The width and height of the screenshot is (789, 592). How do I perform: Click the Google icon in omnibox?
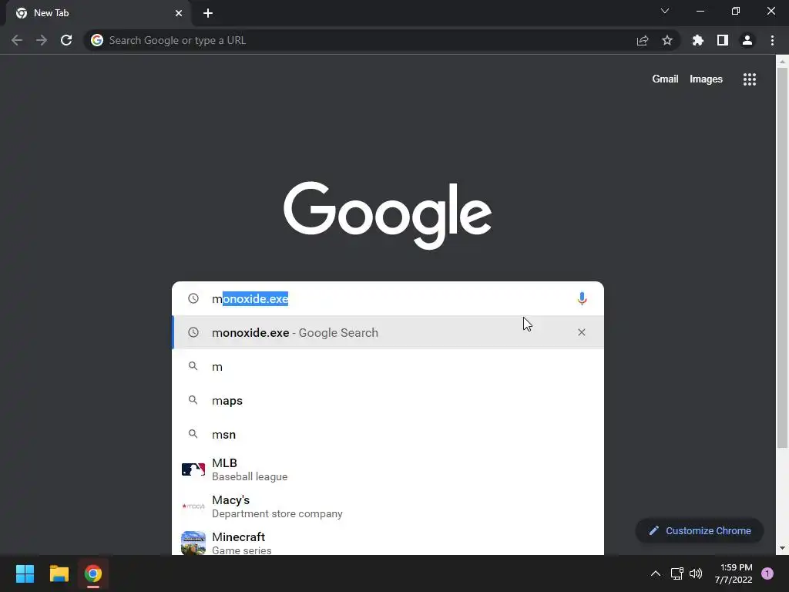click(x=97, y=40)
